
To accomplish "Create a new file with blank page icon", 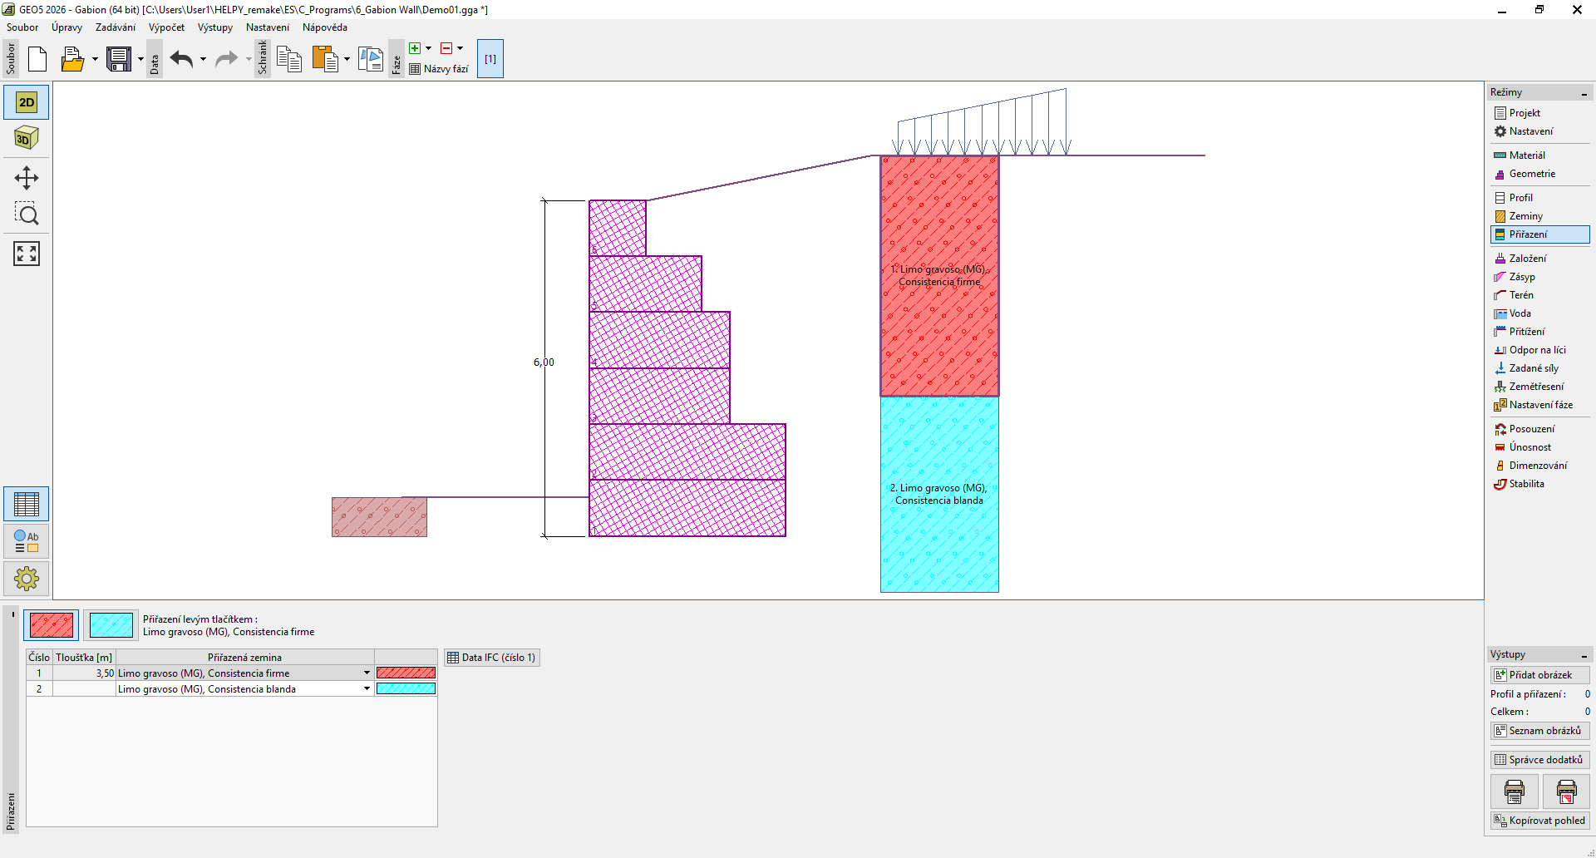I will pos(37,59).
